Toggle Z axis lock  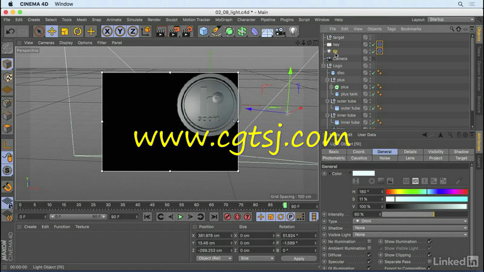132,31
